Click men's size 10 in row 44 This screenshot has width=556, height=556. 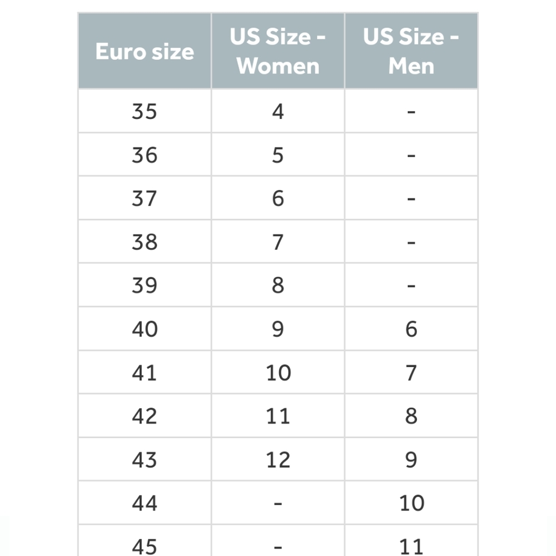point(411,503)
